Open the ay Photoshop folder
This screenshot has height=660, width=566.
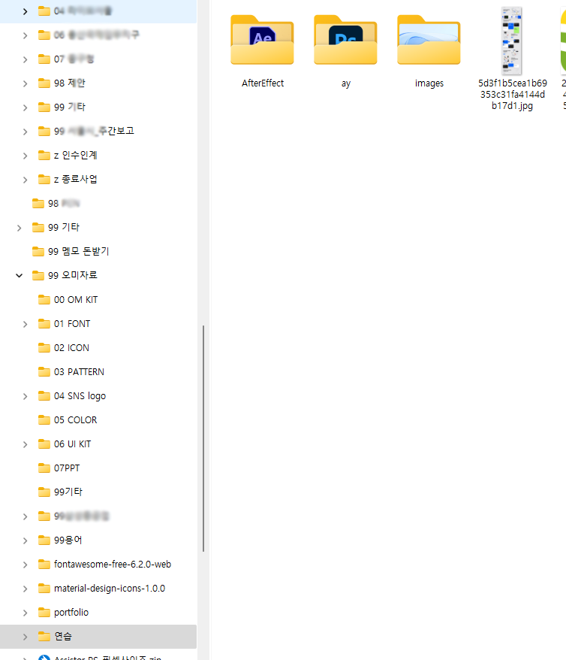(345, 40)
